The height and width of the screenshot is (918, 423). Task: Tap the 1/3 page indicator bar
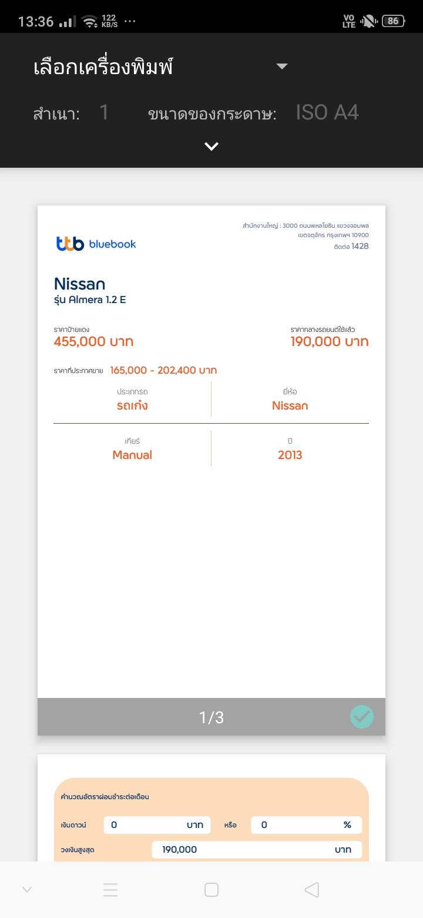coord(211,717)
